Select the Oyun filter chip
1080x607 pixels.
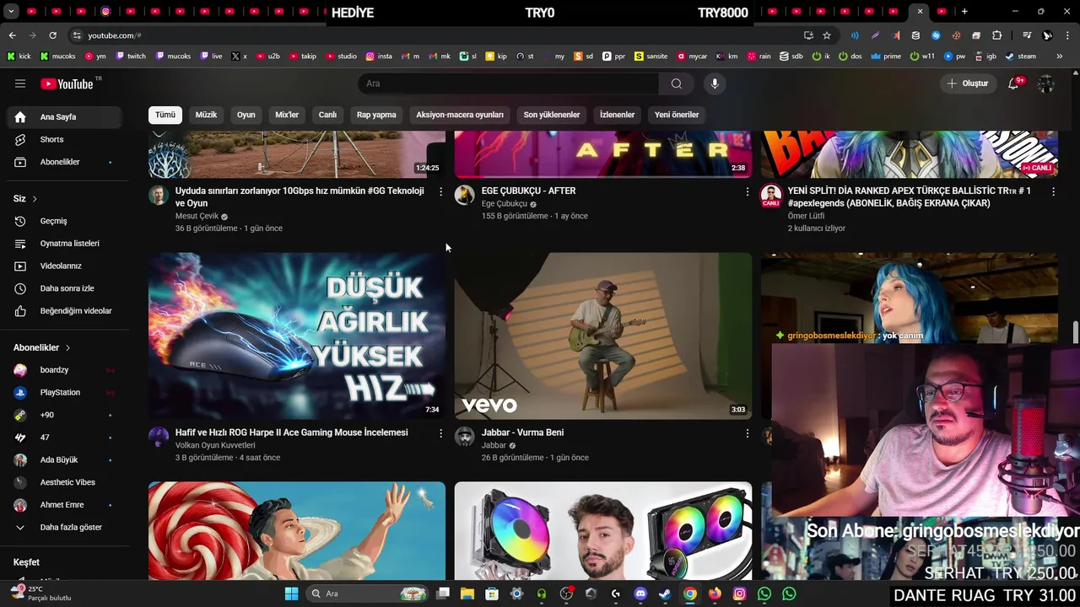(246, 115)
